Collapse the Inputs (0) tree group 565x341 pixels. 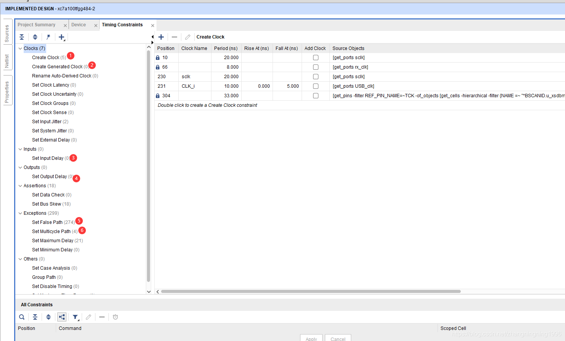tap(20, 149)
